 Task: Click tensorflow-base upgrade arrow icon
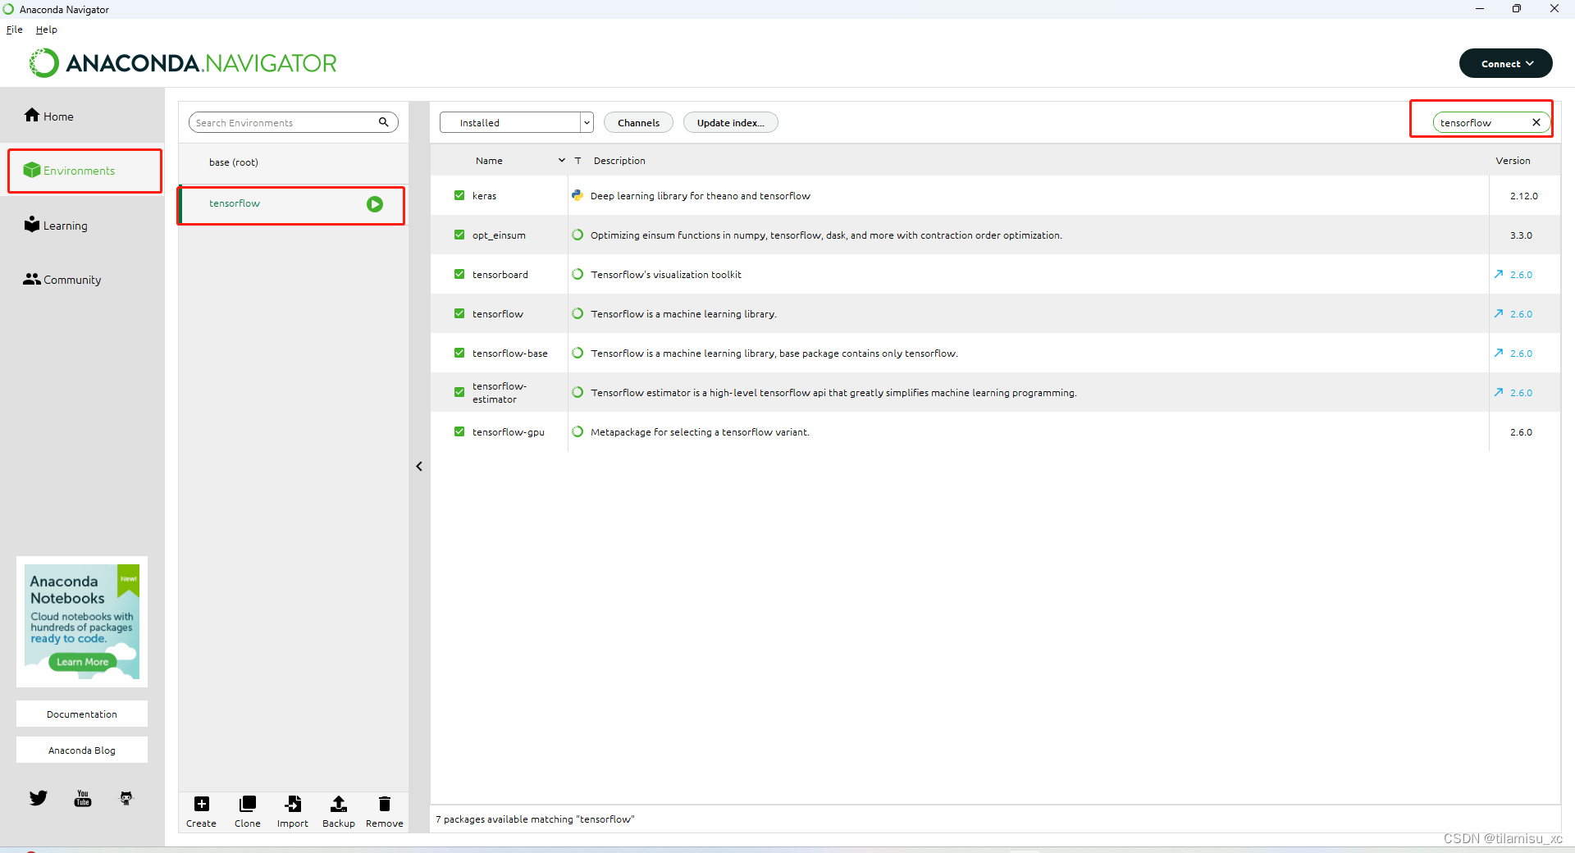[1499, 353]
